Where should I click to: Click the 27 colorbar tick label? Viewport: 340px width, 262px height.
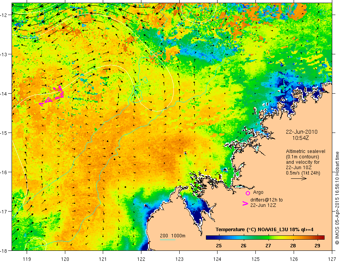268,245
